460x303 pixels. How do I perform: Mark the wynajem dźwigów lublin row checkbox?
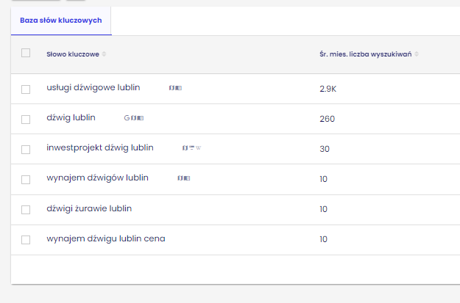26,179
